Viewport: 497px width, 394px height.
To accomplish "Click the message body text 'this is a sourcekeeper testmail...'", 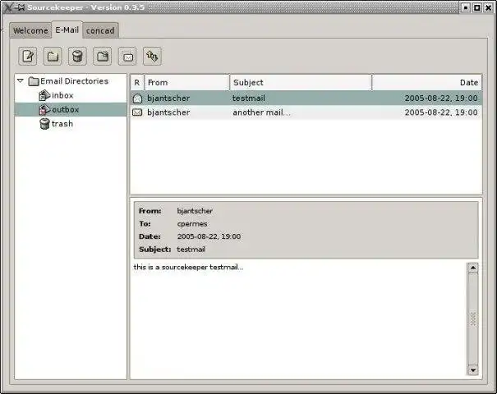I will tap(188, 268).
